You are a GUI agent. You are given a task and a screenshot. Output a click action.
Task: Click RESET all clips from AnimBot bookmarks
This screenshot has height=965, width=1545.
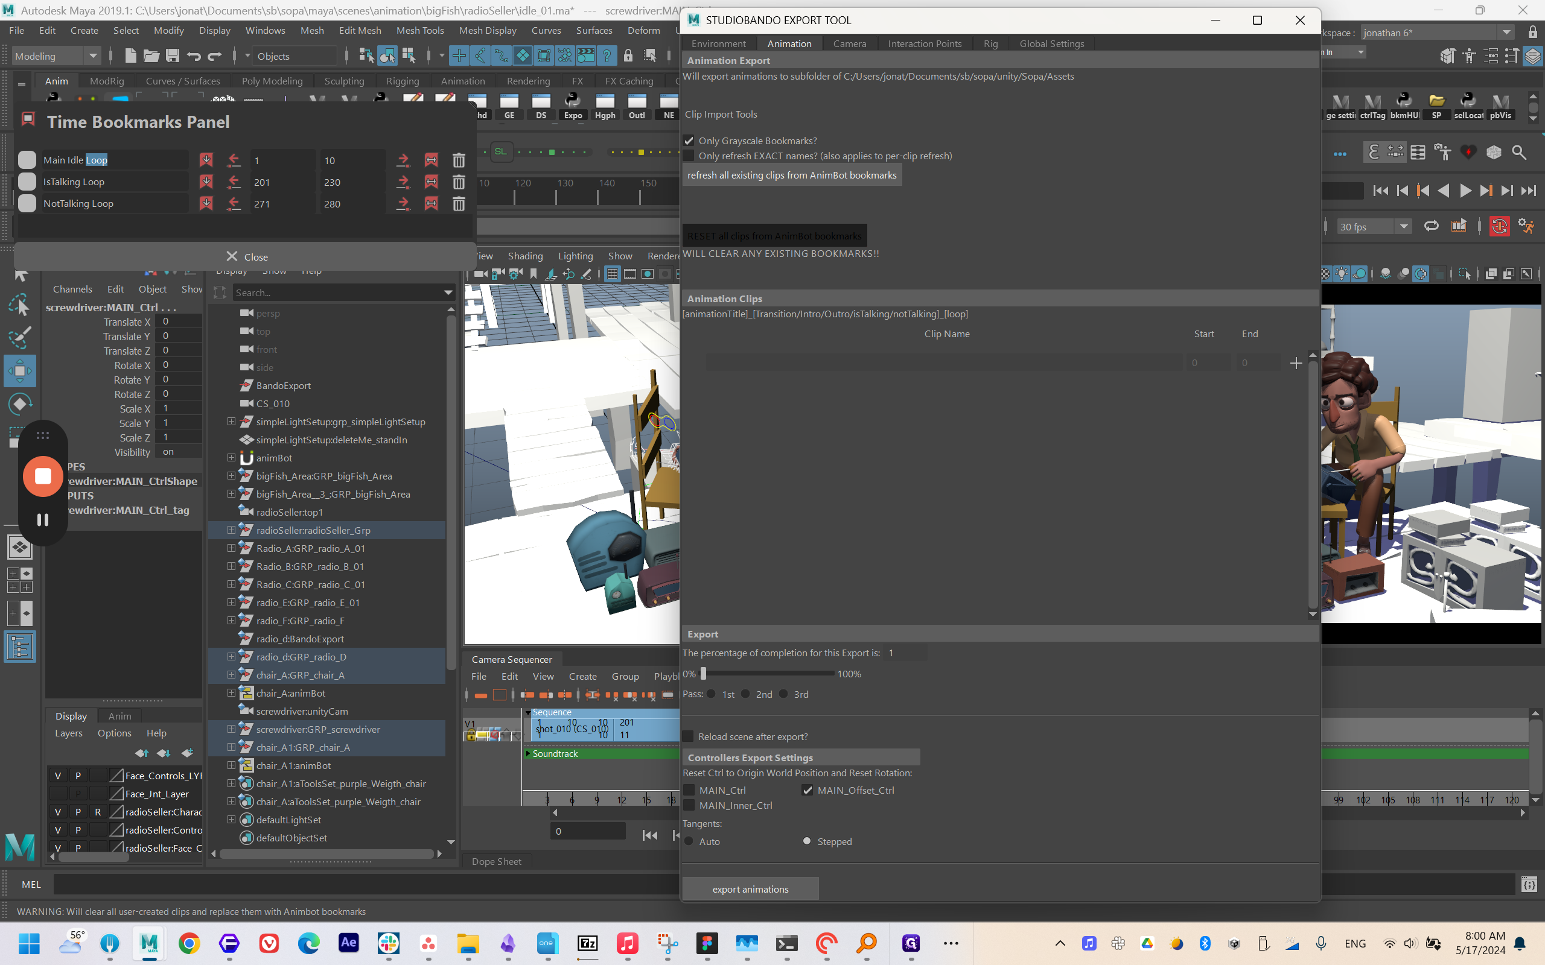click(x=774, y=235)
